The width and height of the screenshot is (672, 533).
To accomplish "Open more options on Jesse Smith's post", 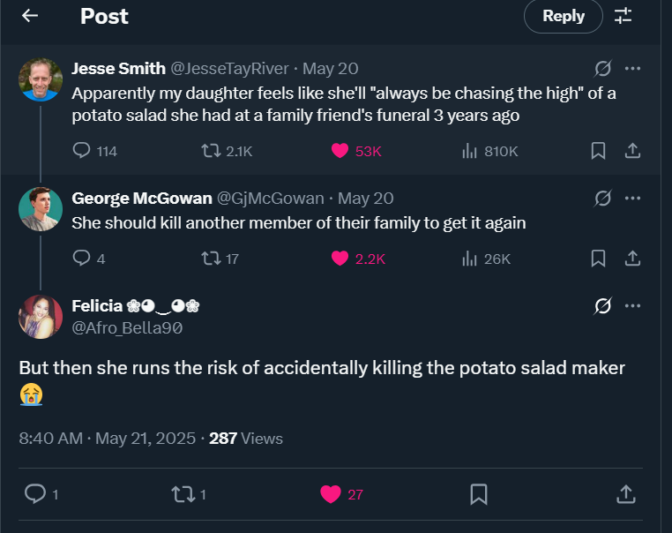I will 632,68.
